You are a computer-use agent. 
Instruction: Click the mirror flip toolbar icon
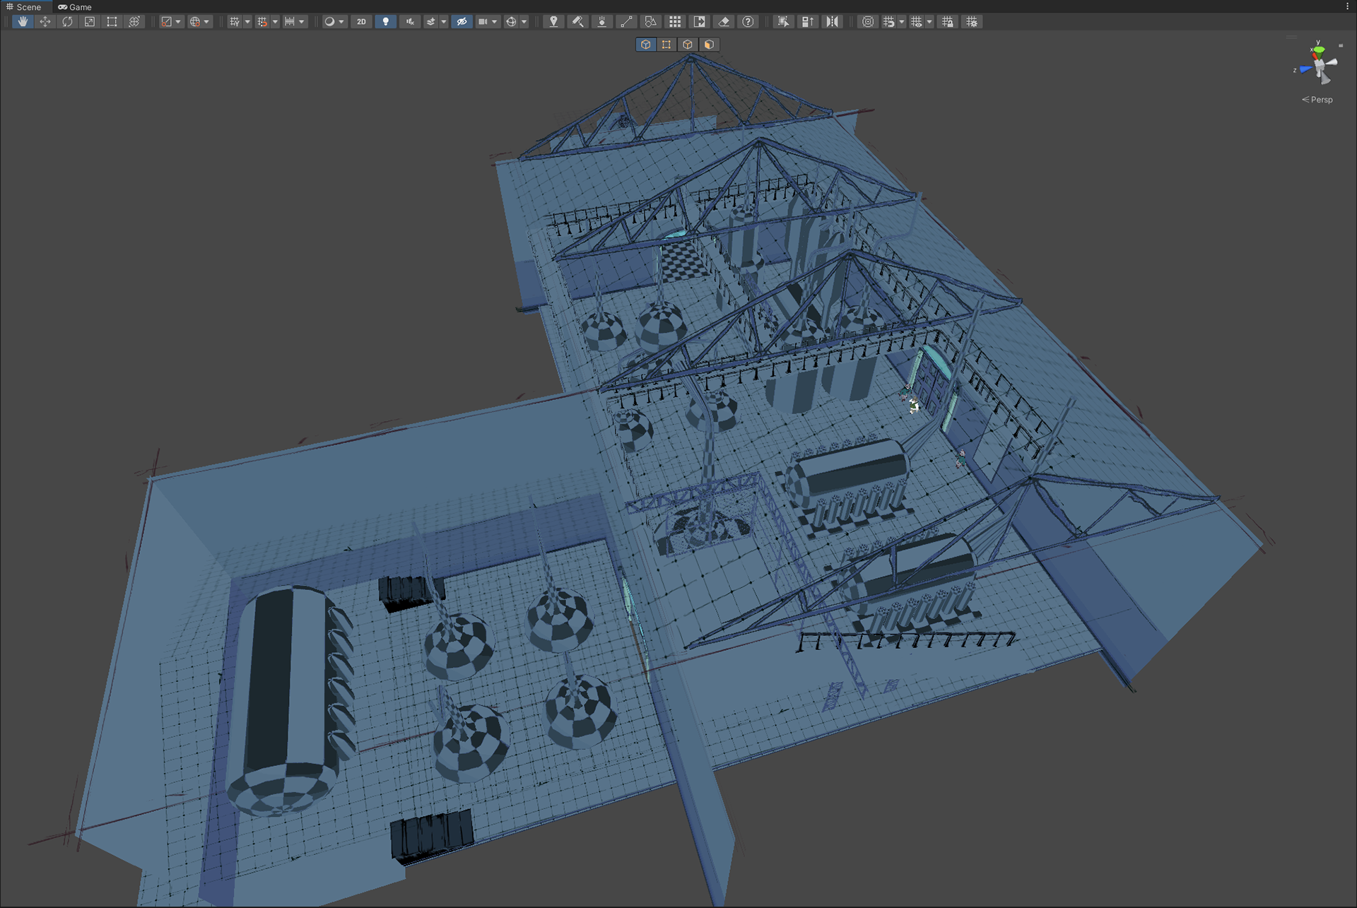[833, 22]
